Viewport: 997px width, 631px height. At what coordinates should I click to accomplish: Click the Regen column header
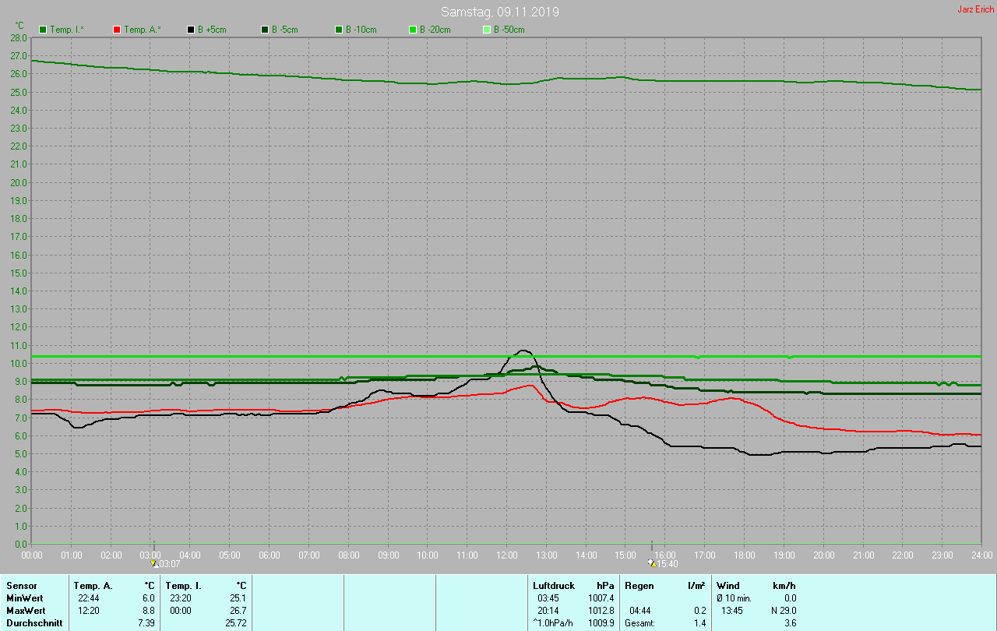coord(639,585)
